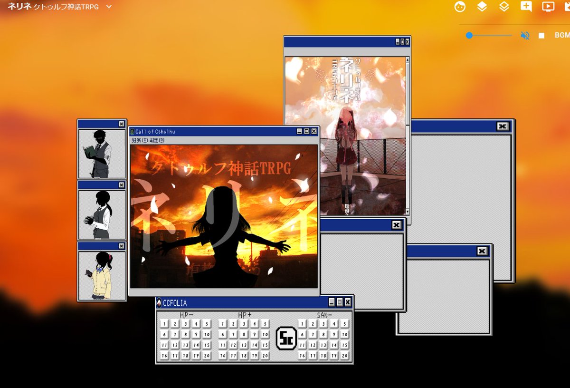The image size is (570, 388).
Task: Click the CCFOLIA title bar logo icon
Action: click(x=159, y=302)
